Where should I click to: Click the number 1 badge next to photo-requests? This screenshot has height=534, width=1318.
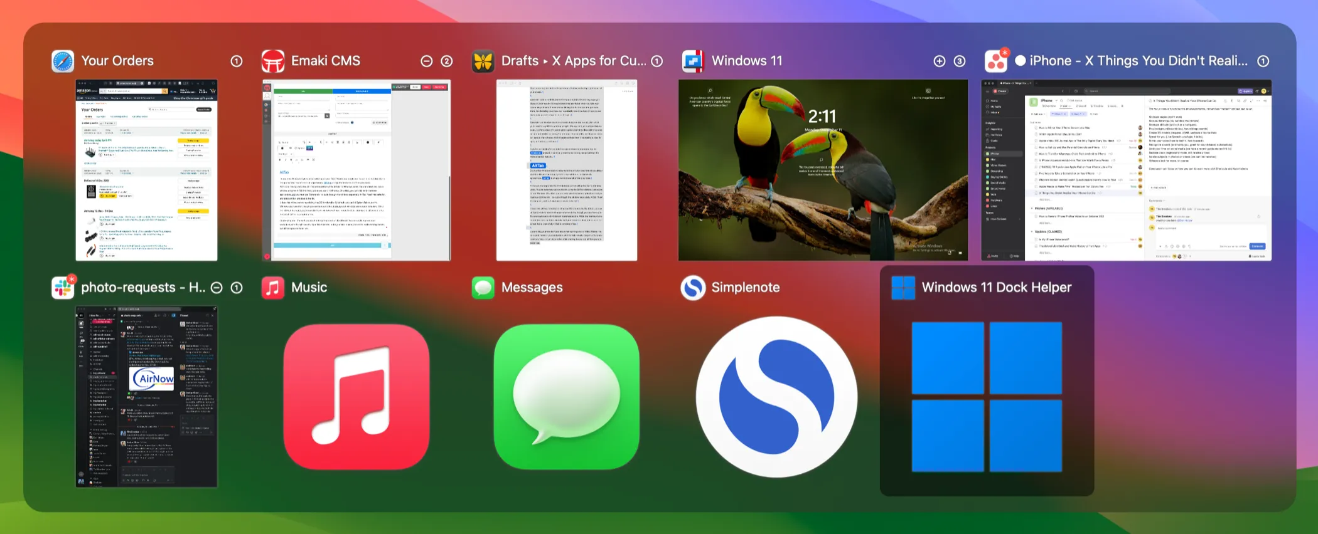click(237, 288)
